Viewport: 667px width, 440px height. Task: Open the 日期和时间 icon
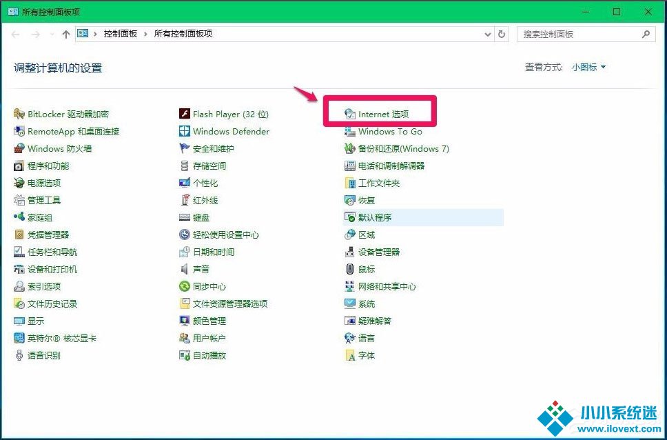(184, 252)
